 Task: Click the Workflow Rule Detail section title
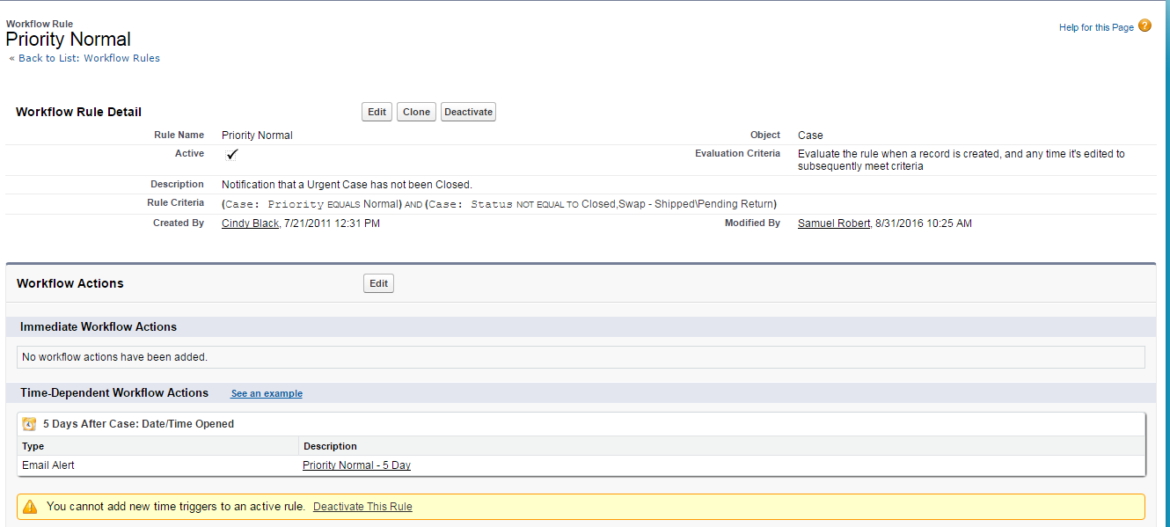point(78,112)
